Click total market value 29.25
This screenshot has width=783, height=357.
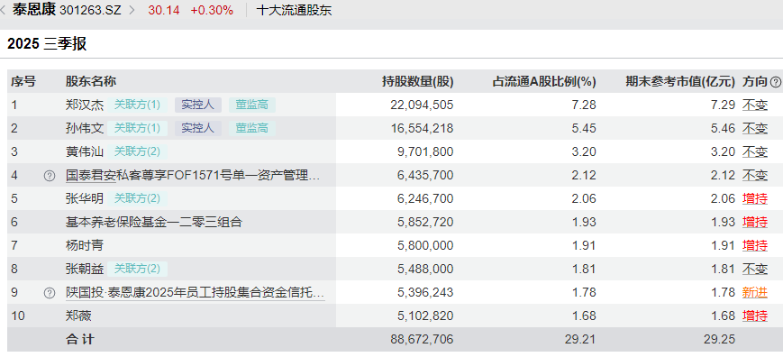[720, 340]
